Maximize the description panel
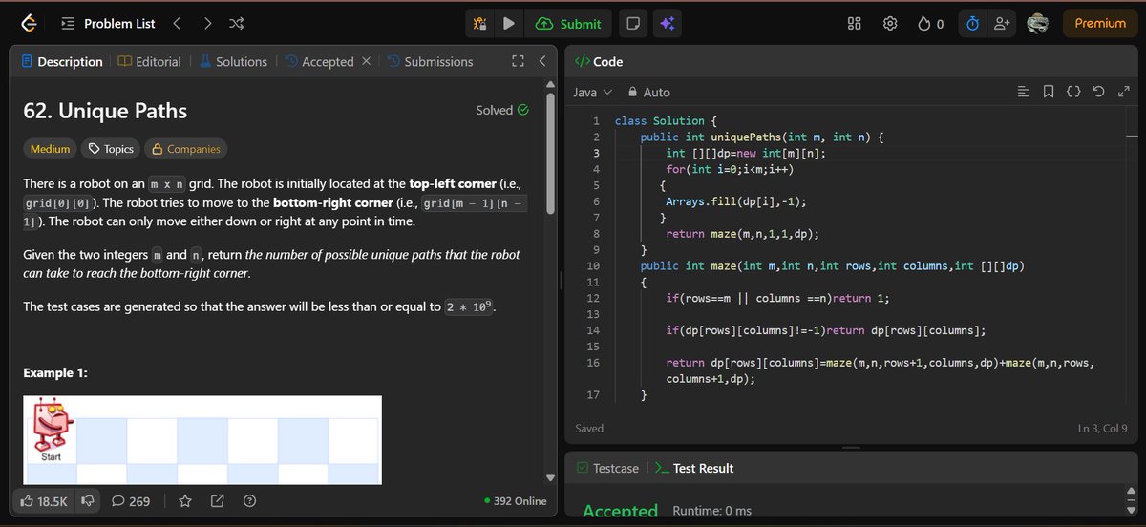Screen dimensions: 1146x527 [x=518, y=61]
